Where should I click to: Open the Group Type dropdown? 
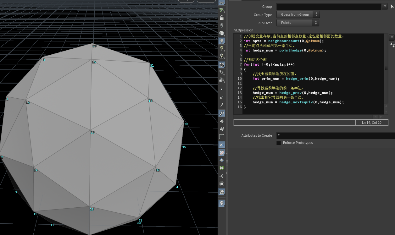[298, 14]
